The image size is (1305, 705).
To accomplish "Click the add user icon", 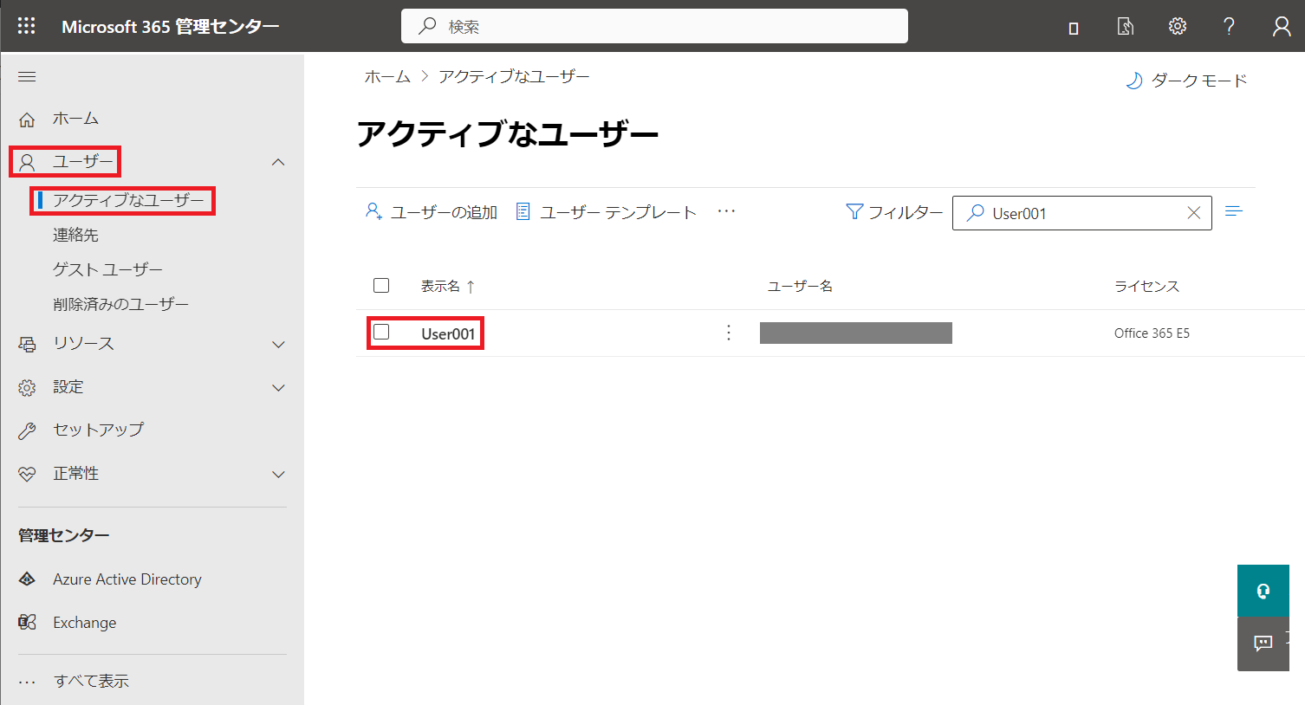I will (x=373, y=211).
